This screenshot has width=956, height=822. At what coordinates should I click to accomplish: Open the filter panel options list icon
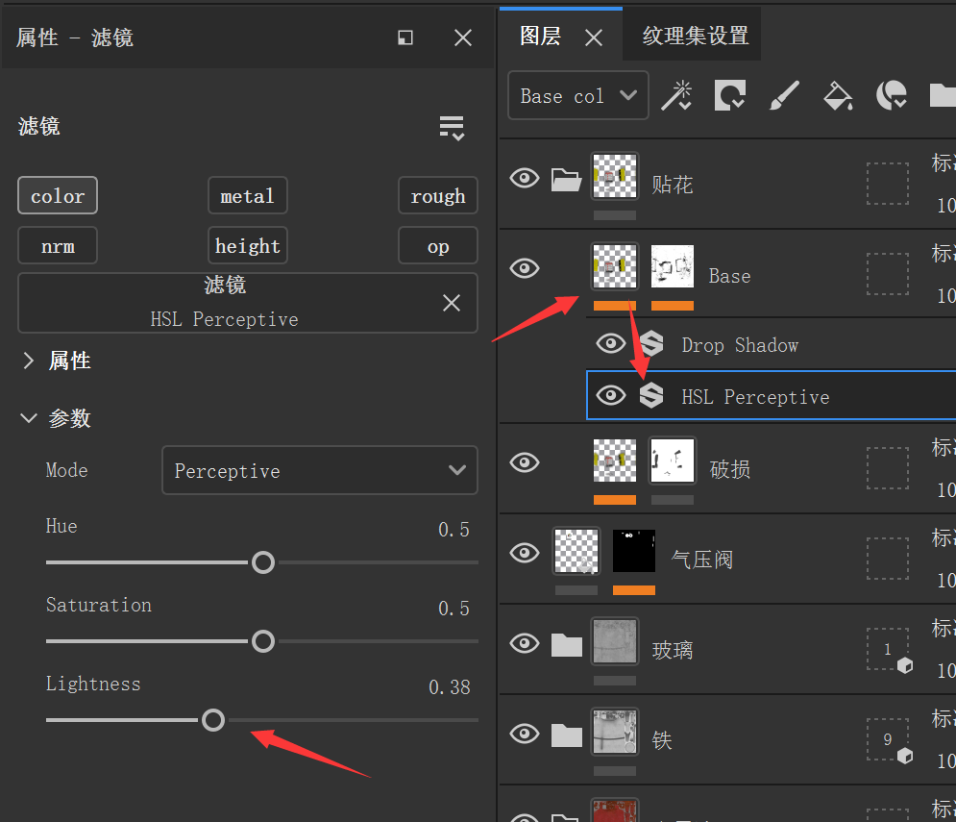452,128
